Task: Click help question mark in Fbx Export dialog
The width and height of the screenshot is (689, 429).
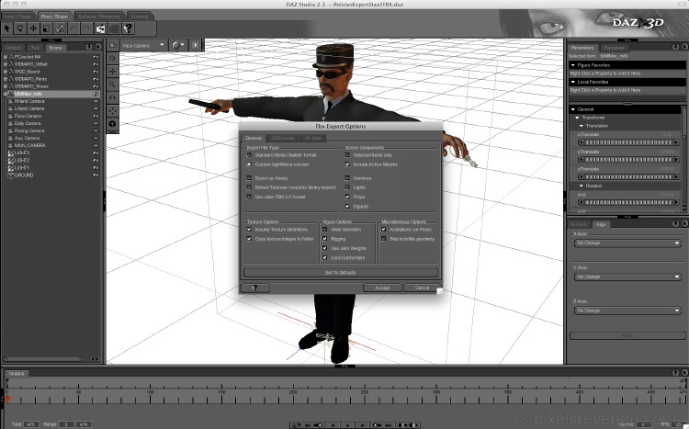Action: [254, 288]
